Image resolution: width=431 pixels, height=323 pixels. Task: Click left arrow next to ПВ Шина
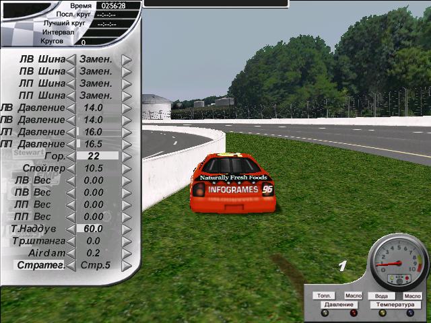[x=71, y=71]
